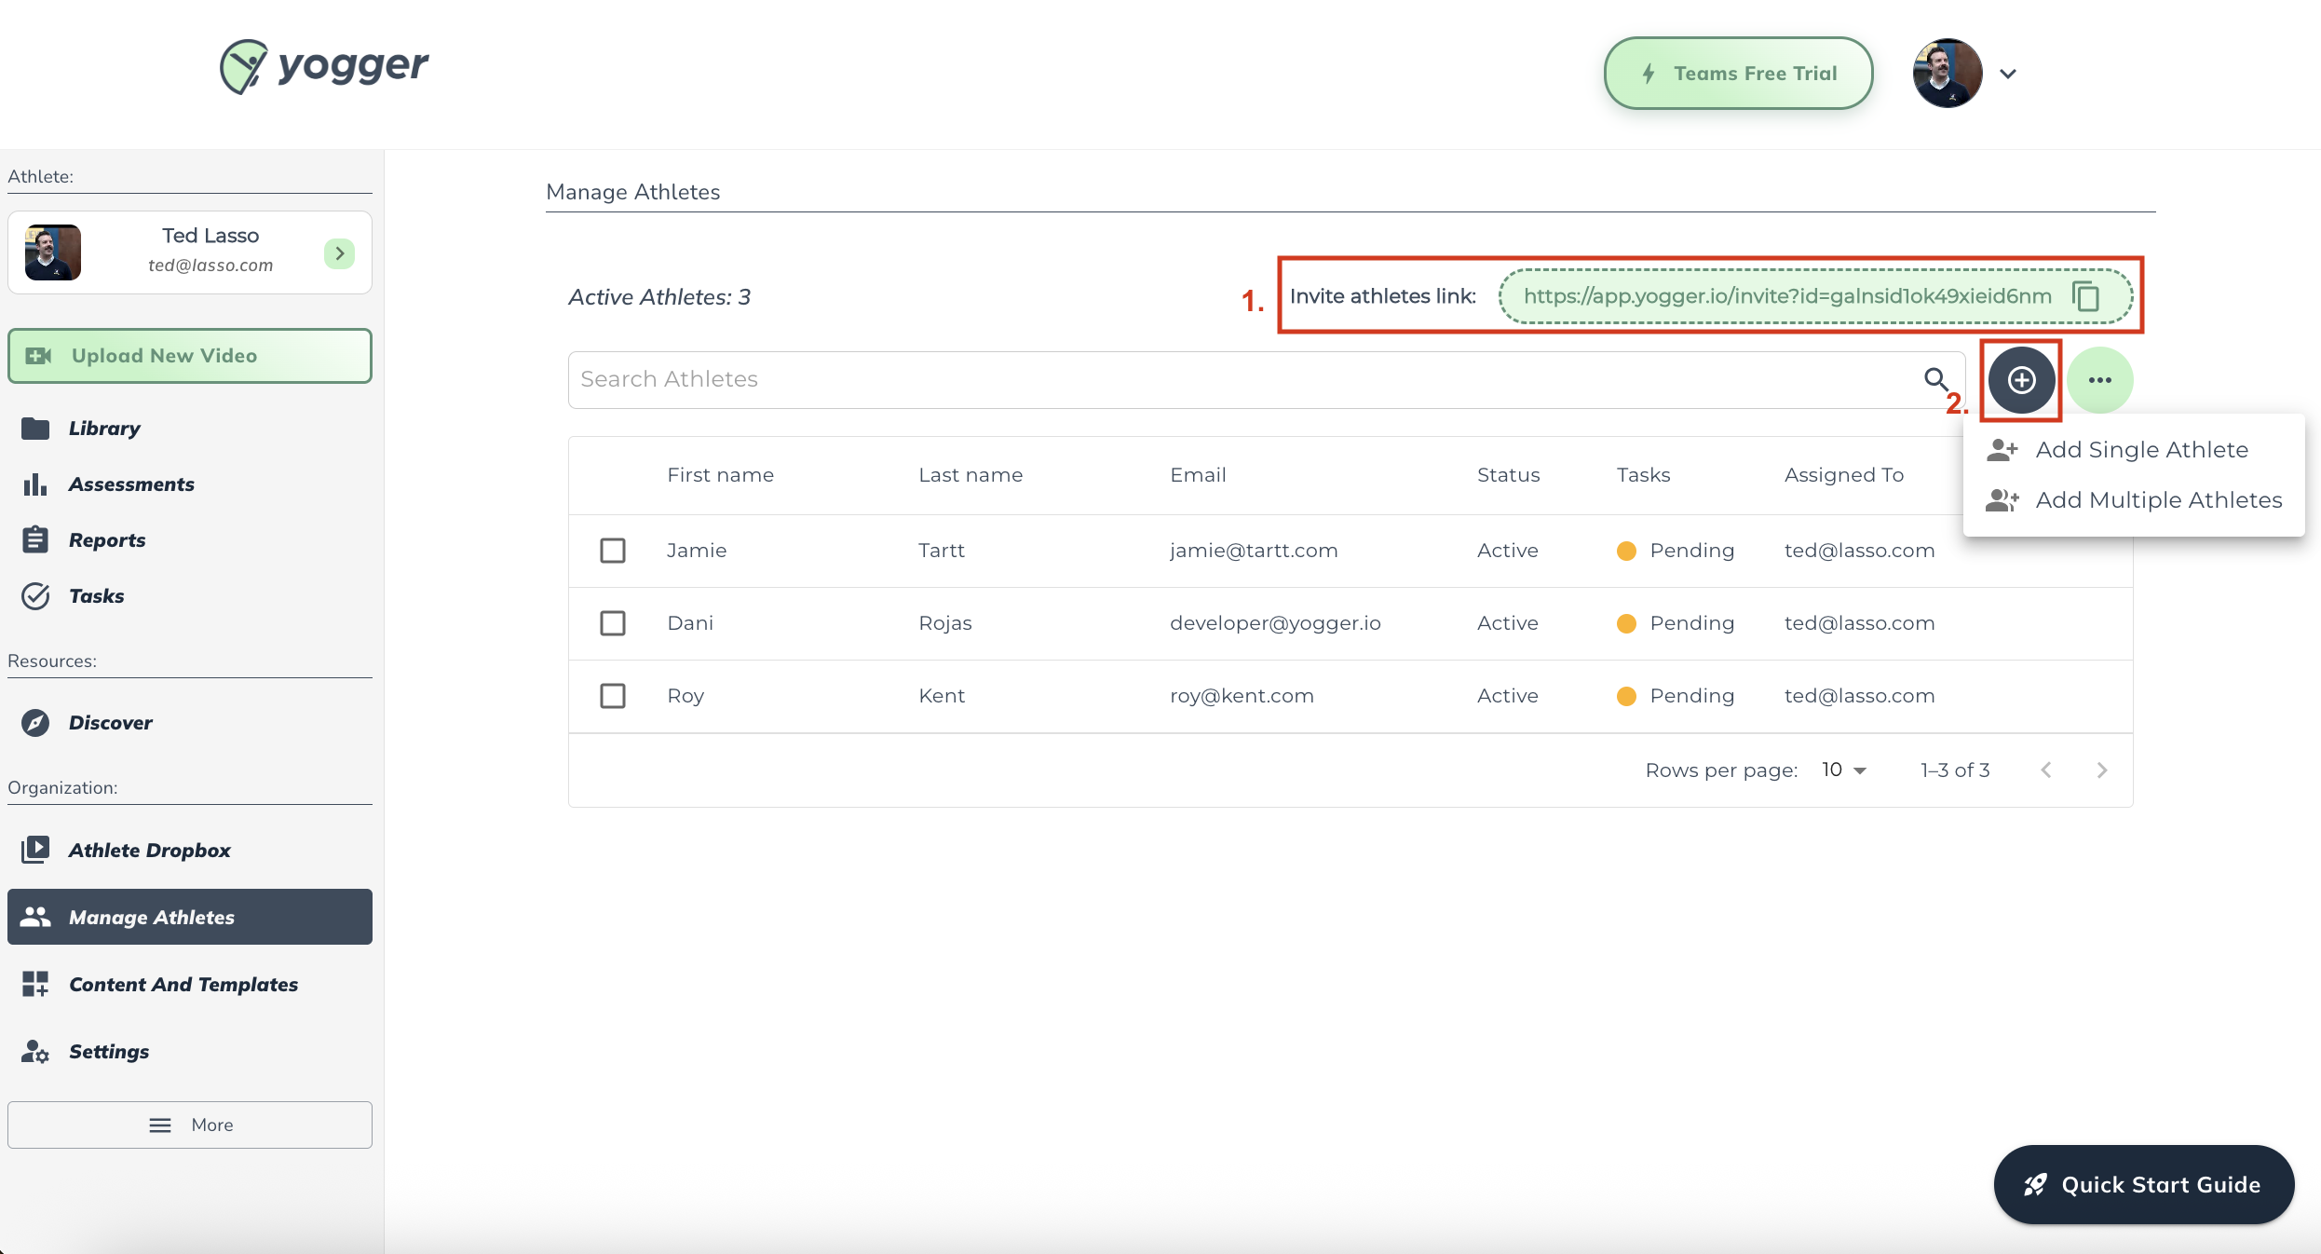This screenshot has width=2321, height=1254.
Task: Open Library from the sidebar
Action: click(x=104, y=429)
